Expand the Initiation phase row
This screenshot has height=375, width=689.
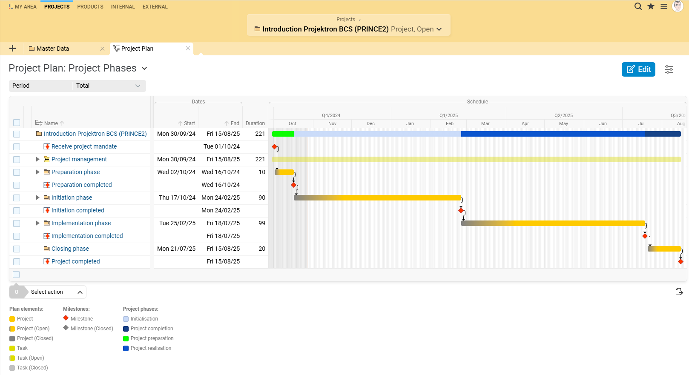point(37,198)
